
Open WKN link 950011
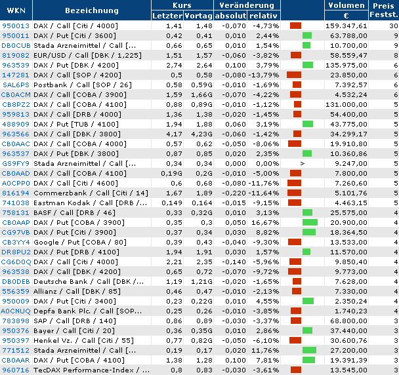16,36
